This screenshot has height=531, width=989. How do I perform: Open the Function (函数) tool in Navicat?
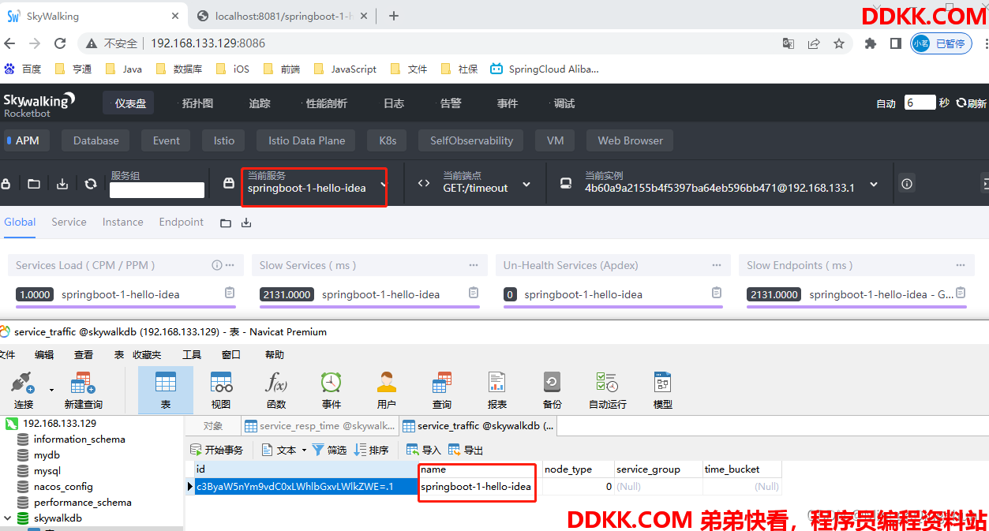(276, 390)
